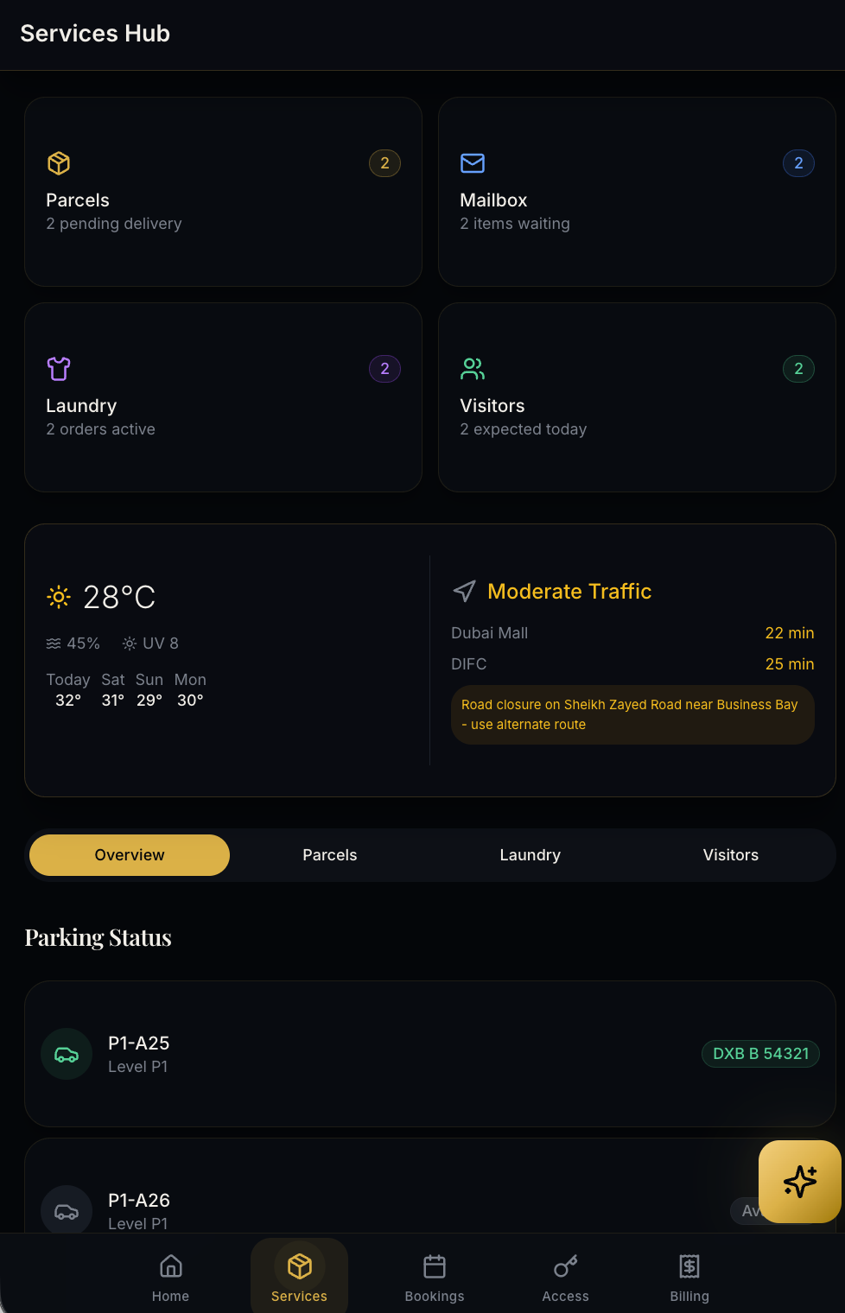
Task: Select the Visitors tab
Action: (x=731, y=855)
